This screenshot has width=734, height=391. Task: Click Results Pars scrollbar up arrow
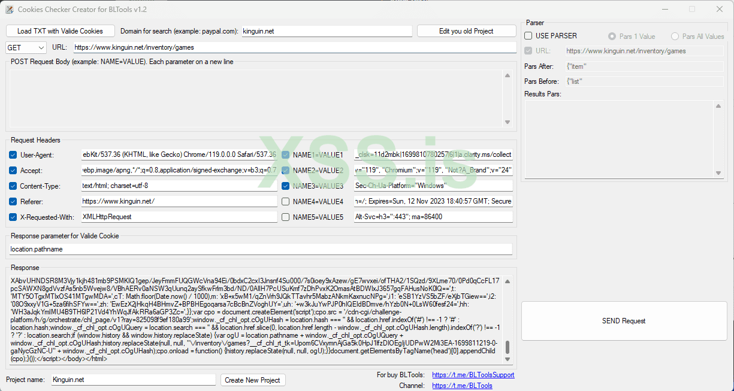pyautogui.click(x=718, y=105)
